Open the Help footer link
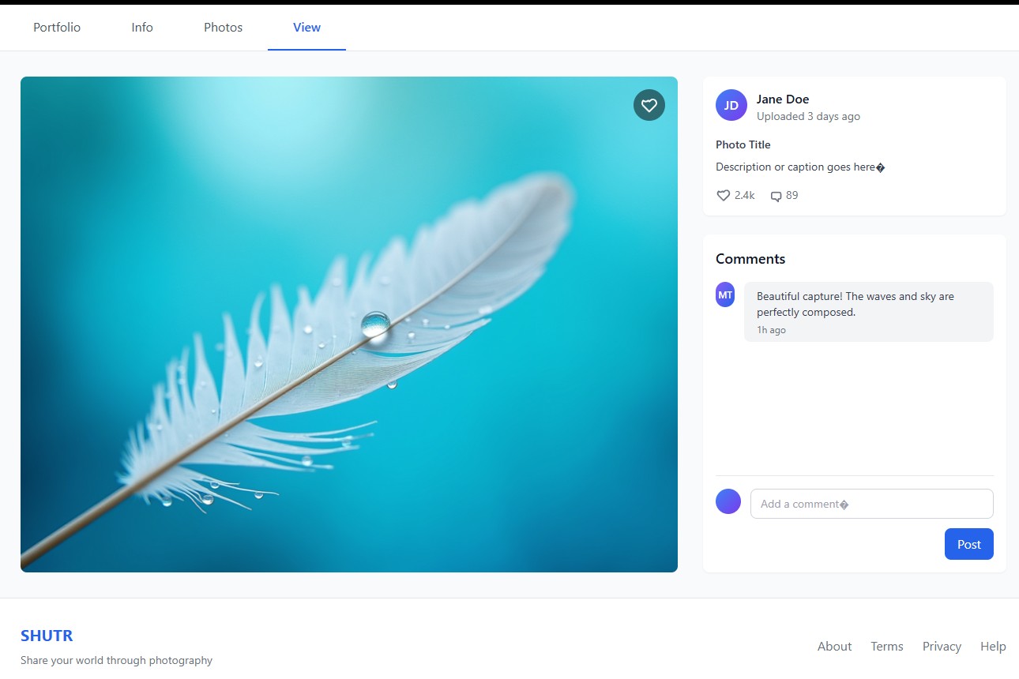This screenshot has height=679, width=1019. (993, 647)
